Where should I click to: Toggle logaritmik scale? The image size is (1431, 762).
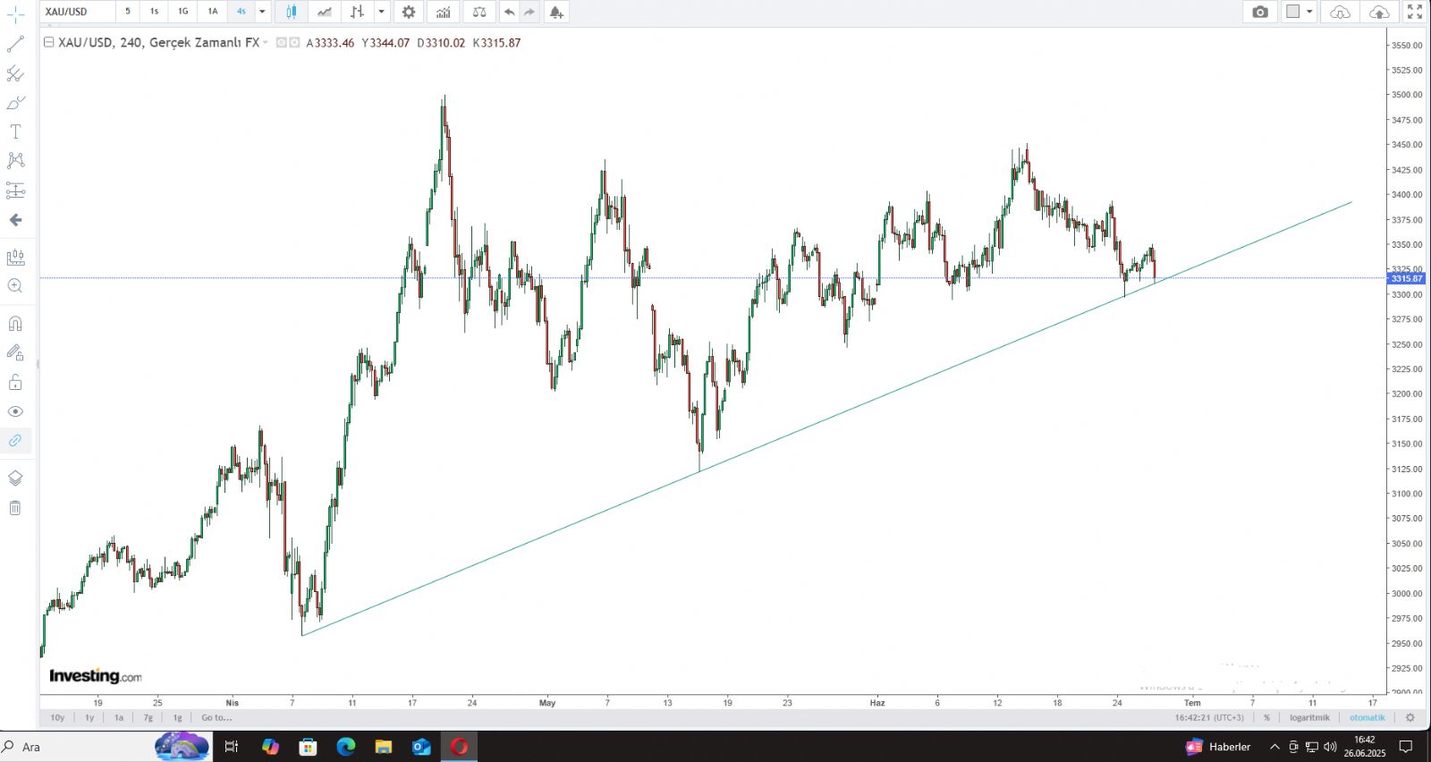(x=1309, y=717)
